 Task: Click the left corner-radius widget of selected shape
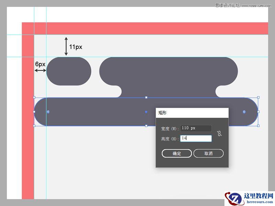click(48, 112)
